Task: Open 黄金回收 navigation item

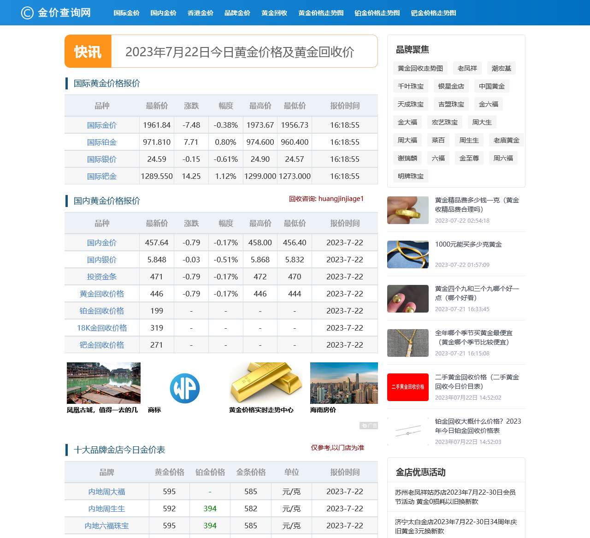Action: [274, 13]
